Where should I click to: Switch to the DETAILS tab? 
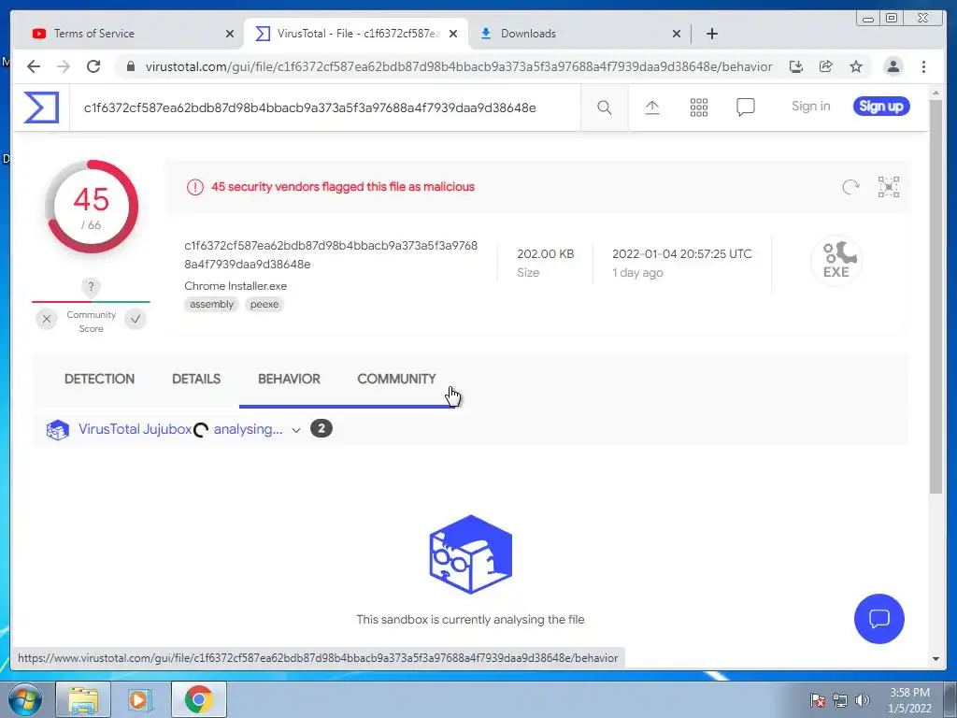(x=196, y=379)
